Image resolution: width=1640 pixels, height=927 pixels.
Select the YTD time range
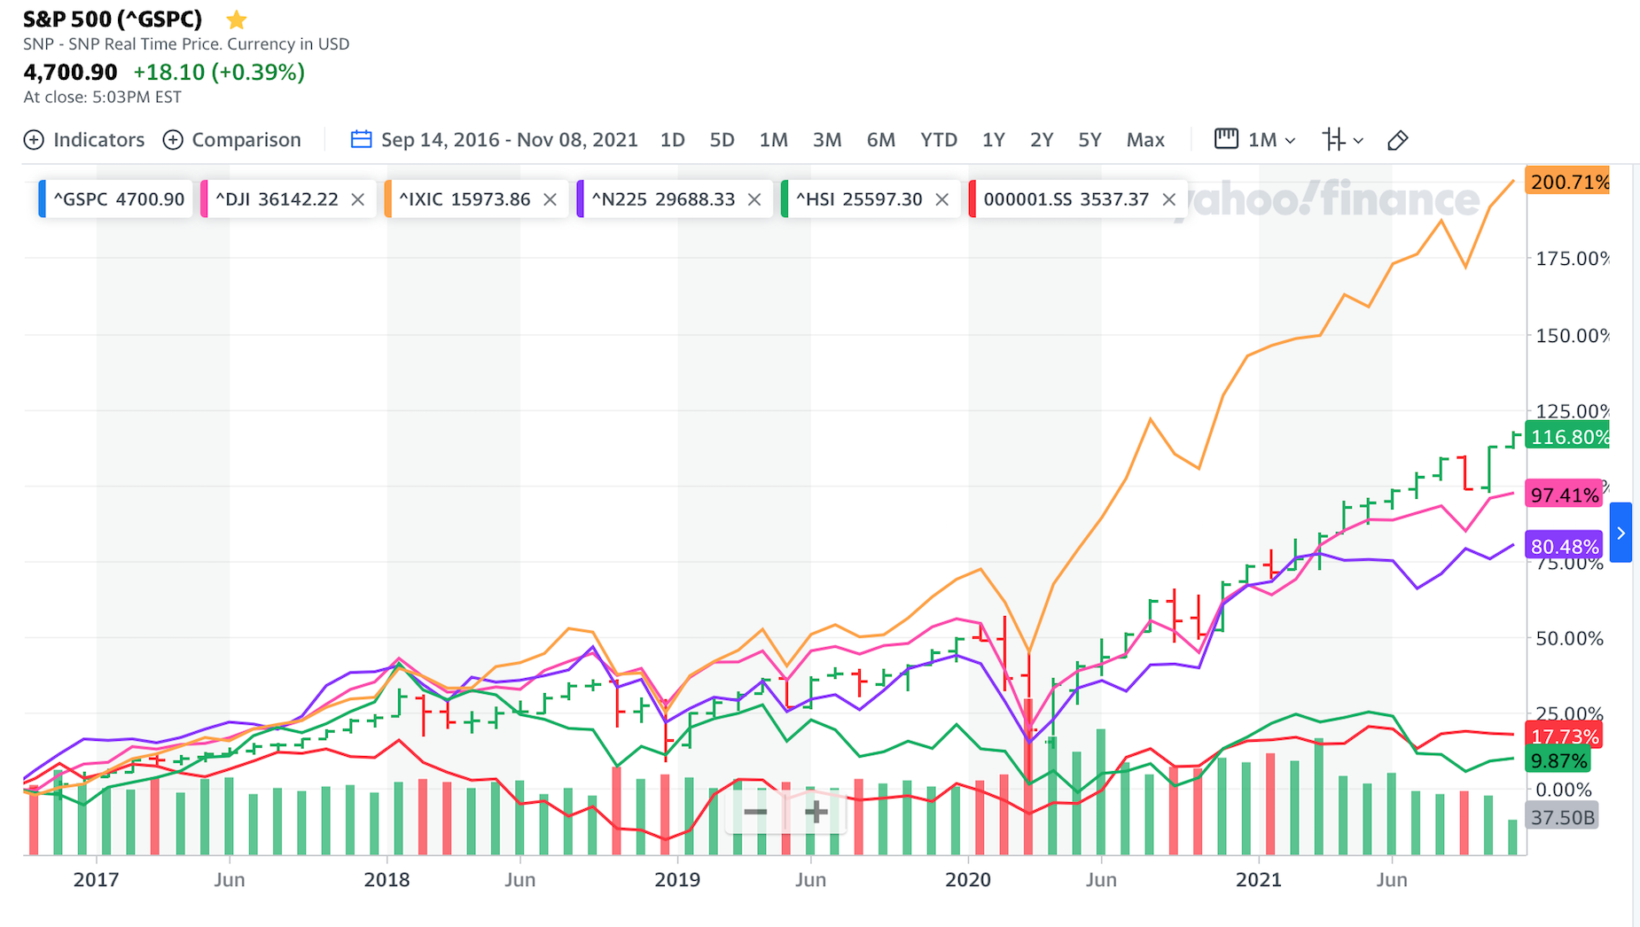click(939, 140)
